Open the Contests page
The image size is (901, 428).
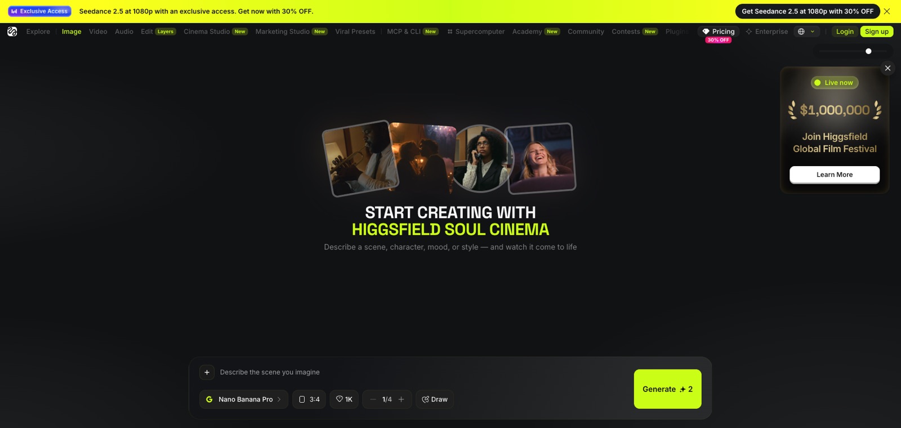635,32
